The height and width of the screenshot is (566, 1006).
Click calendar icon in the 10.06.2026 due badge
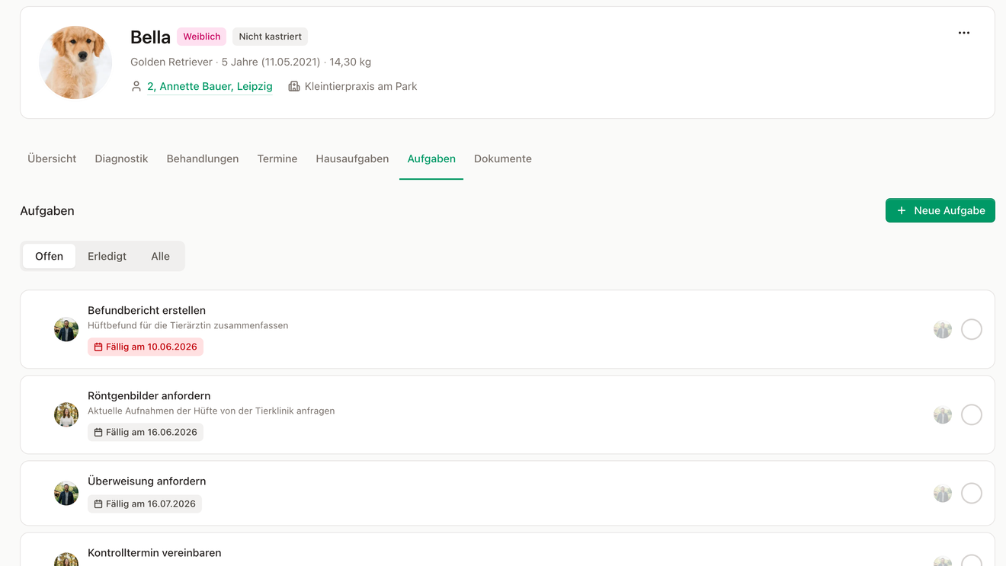[98, 347]
